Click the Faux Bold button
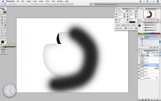 pyautogui.click(x=117, y=25)
